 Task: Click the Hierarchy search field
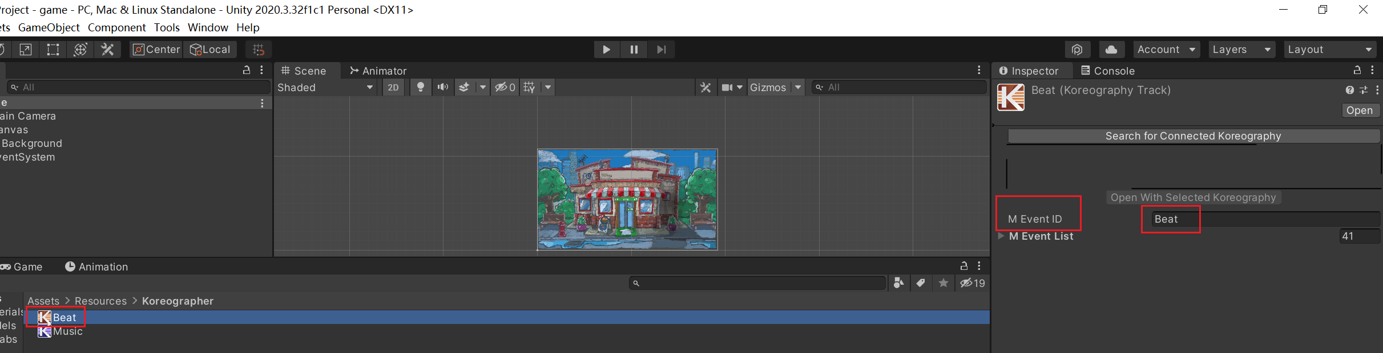click(x=138, y=87)
